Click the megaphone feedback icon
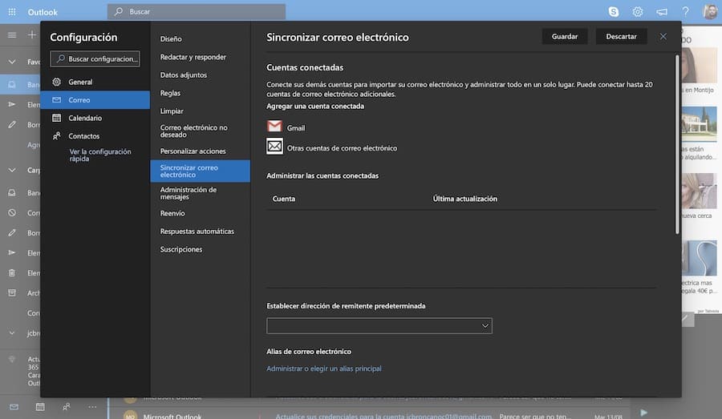Viewport: 722px width, 419px height. tap(662, 11)
